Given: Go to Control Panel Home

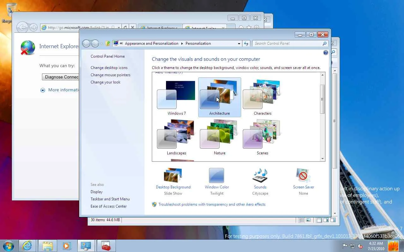Looking at the screenshot, I should [x=108, y=56].
